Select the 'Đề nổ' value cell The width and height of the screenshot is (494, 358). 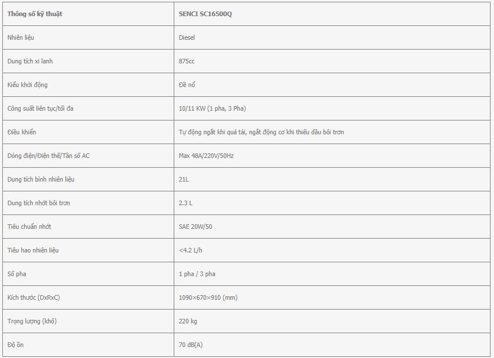tap(332, 85)
